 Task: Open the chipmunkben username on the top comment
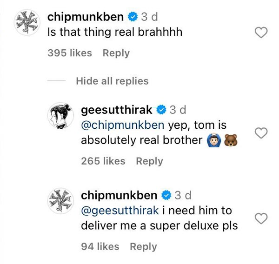86,17
